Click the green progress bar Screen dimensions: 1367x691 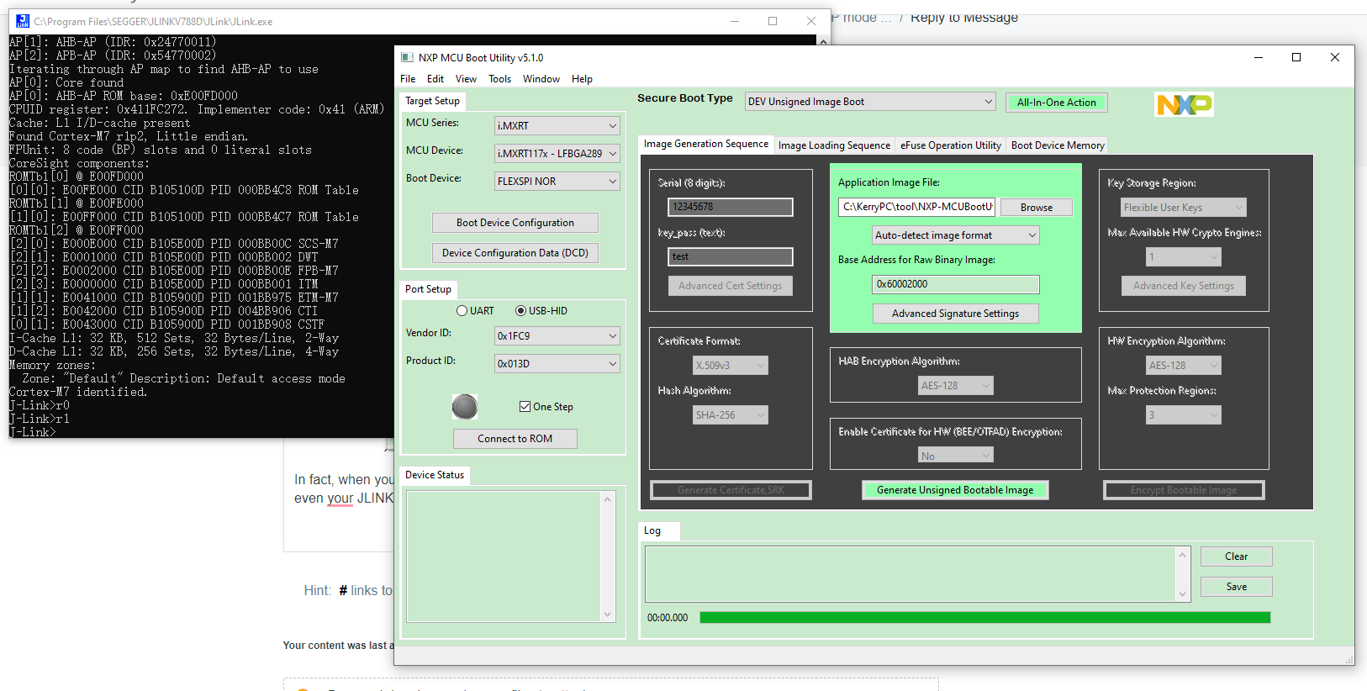[984, 618]
